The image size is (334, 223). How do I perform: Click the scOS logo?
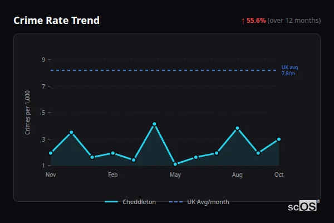tap(303, 206)
